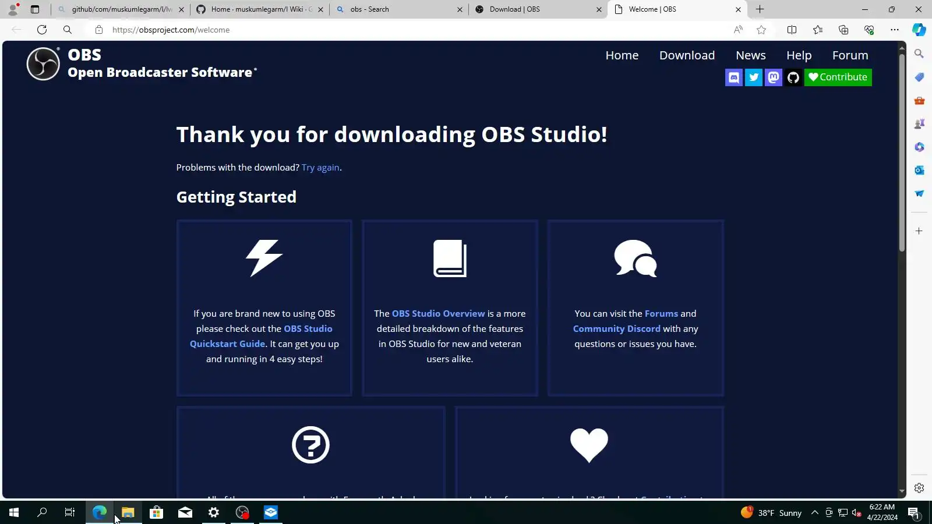Screen dimensions: 932x524
Task: Open Microsoft Store from the taskbar
Action: pos(156,512)
